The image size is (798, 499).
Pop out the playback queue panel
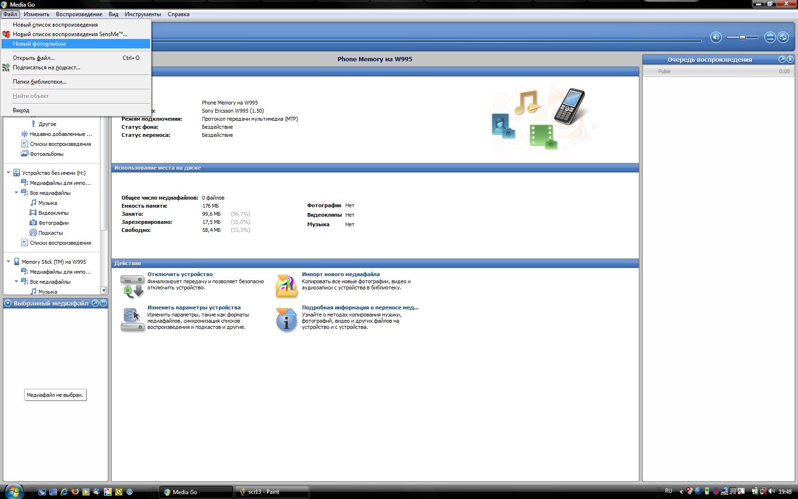click(782, 59)
